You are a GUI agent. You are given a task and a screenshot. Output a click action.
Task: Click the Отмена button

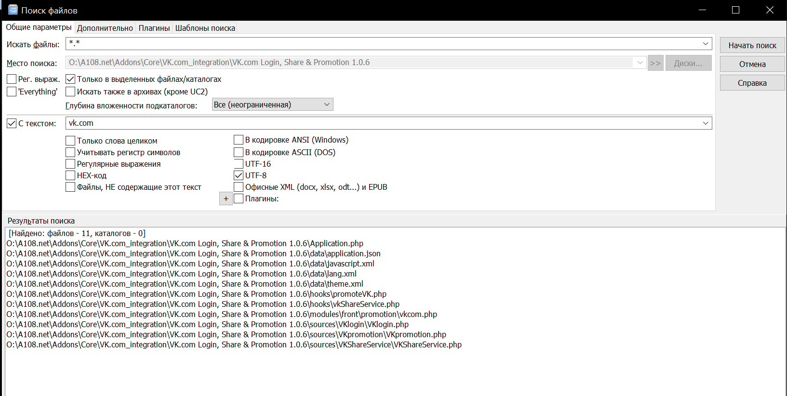pyautogui.click(x=752, y=64)
